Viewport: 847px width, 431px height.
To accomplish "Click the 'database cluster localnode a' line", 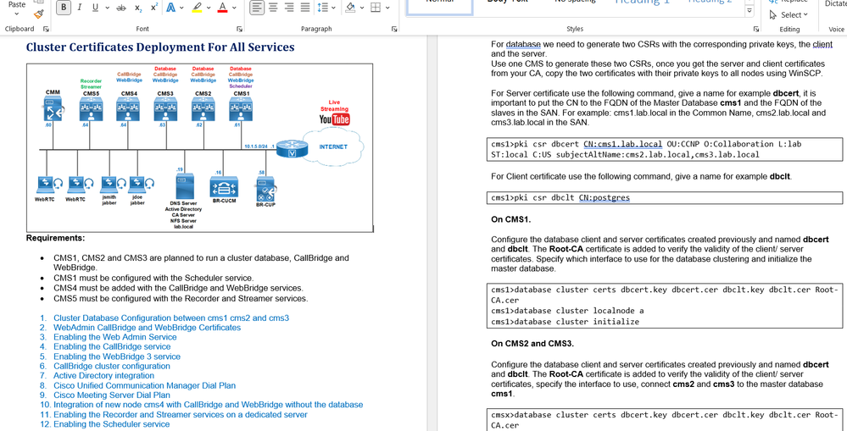I will click(567, 311).
